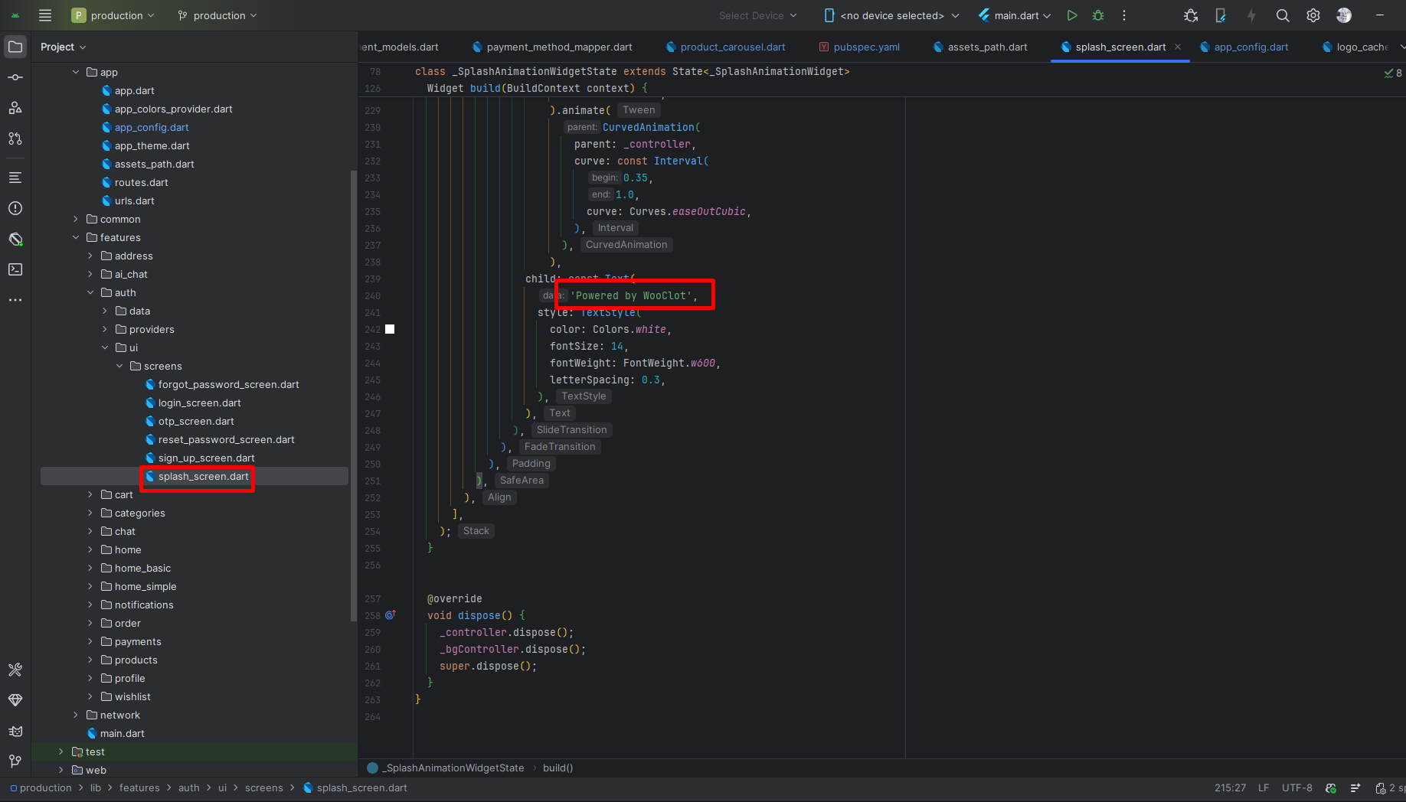
Task: Open login_screen.dart in the project tree
Action: (x=199, y=403)
